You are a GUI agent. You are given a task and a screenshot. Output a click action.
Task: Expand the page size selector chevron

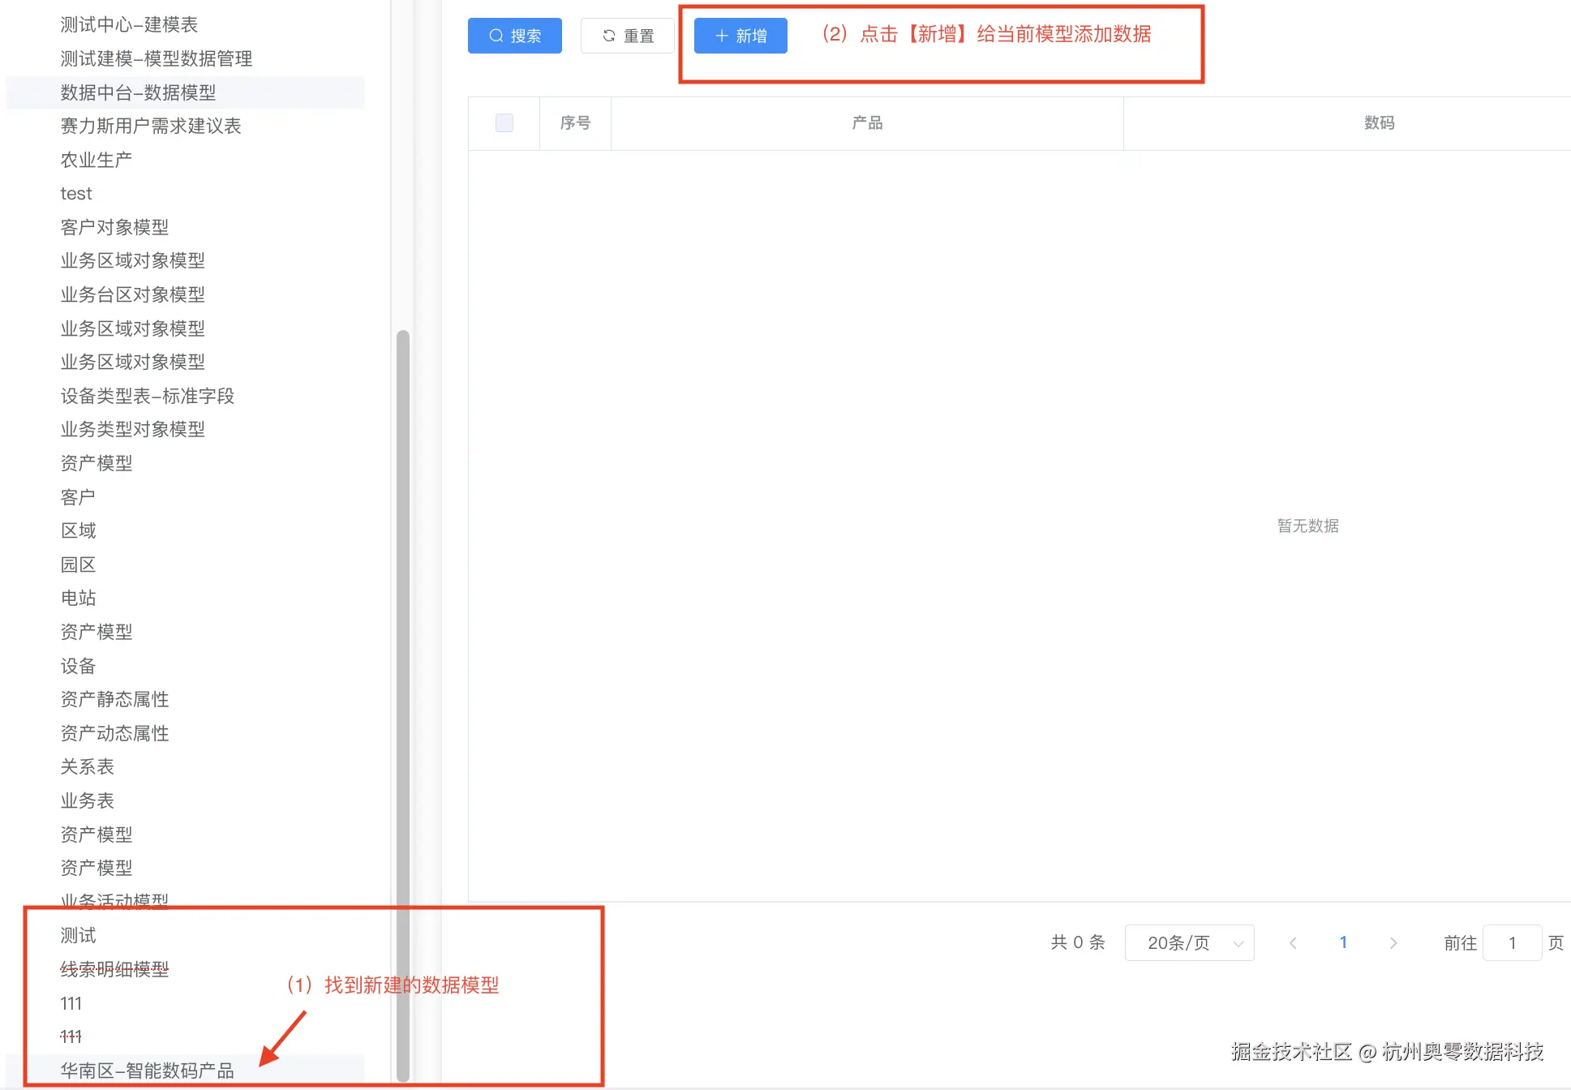pyautogui.click(x=1238, y=942)
